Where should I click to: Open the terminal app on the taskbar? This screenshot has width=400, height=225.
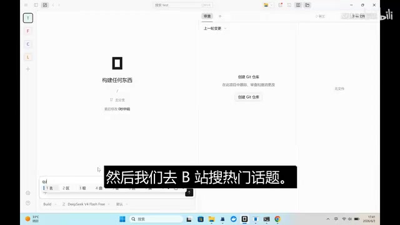click(267, 219)
